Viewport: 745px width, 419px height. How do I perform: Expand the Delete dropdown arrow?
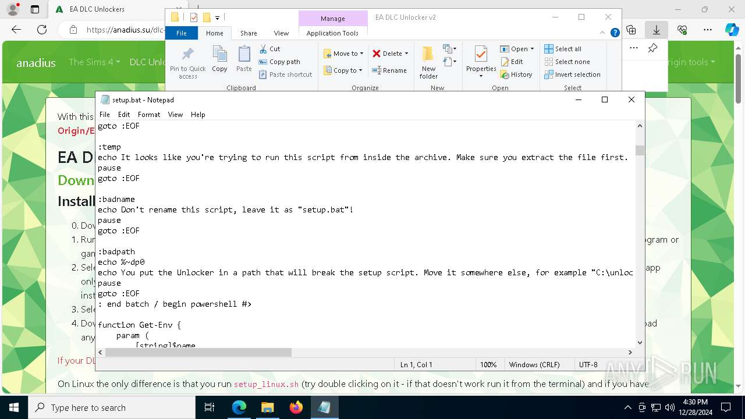pos(406,54)
